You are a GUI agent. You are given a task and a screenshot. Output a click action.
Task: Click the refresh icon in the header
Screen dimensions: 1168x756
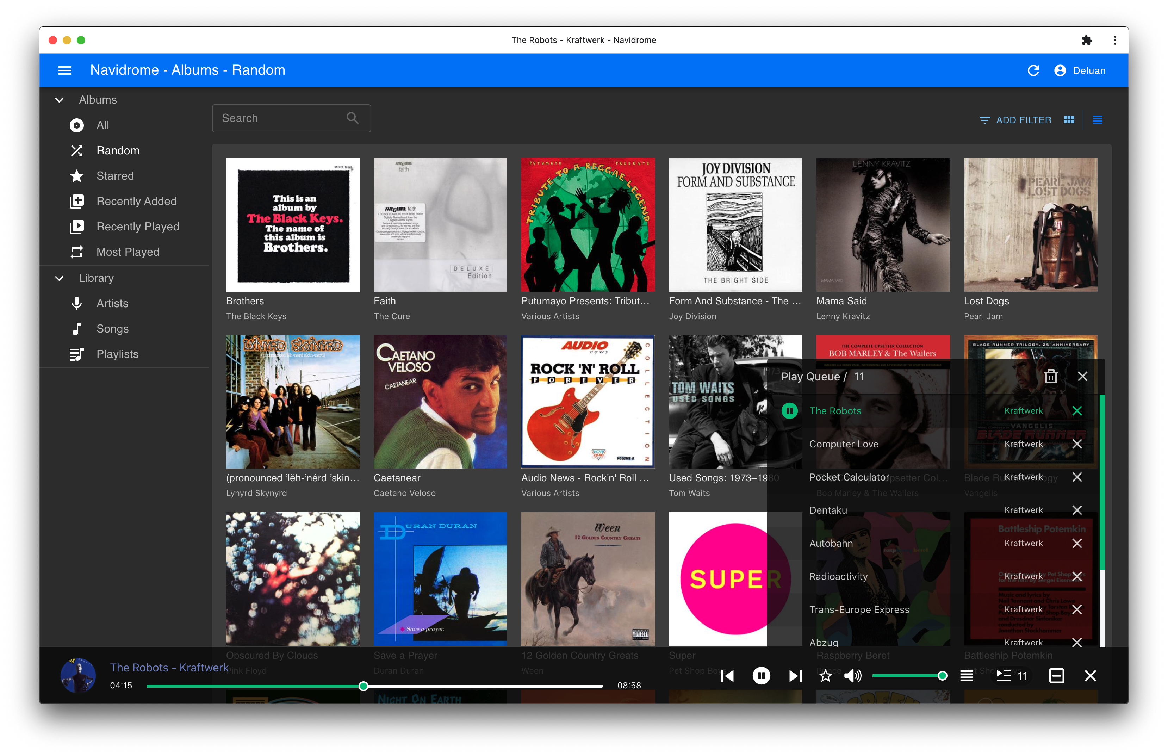coord(1033,71)
